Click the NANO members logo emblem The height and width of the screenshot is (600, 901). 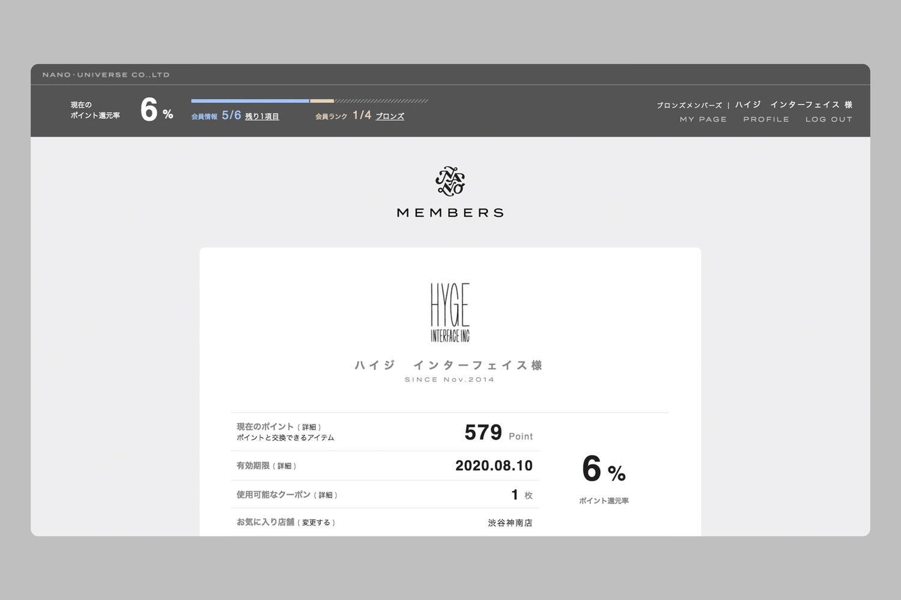pos(450,181)
